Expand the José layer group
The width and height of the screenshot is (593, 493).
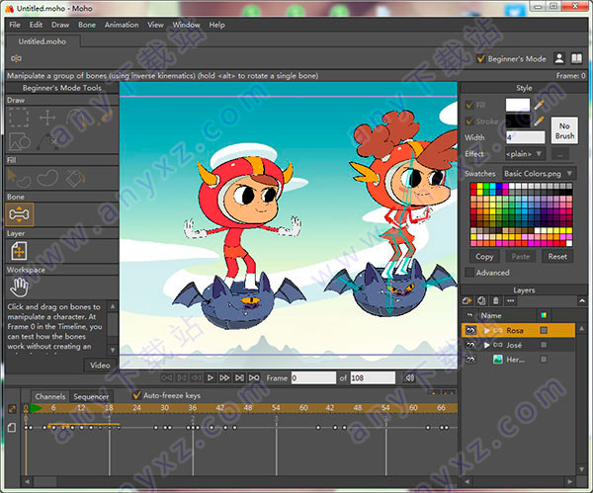(486, 345)
